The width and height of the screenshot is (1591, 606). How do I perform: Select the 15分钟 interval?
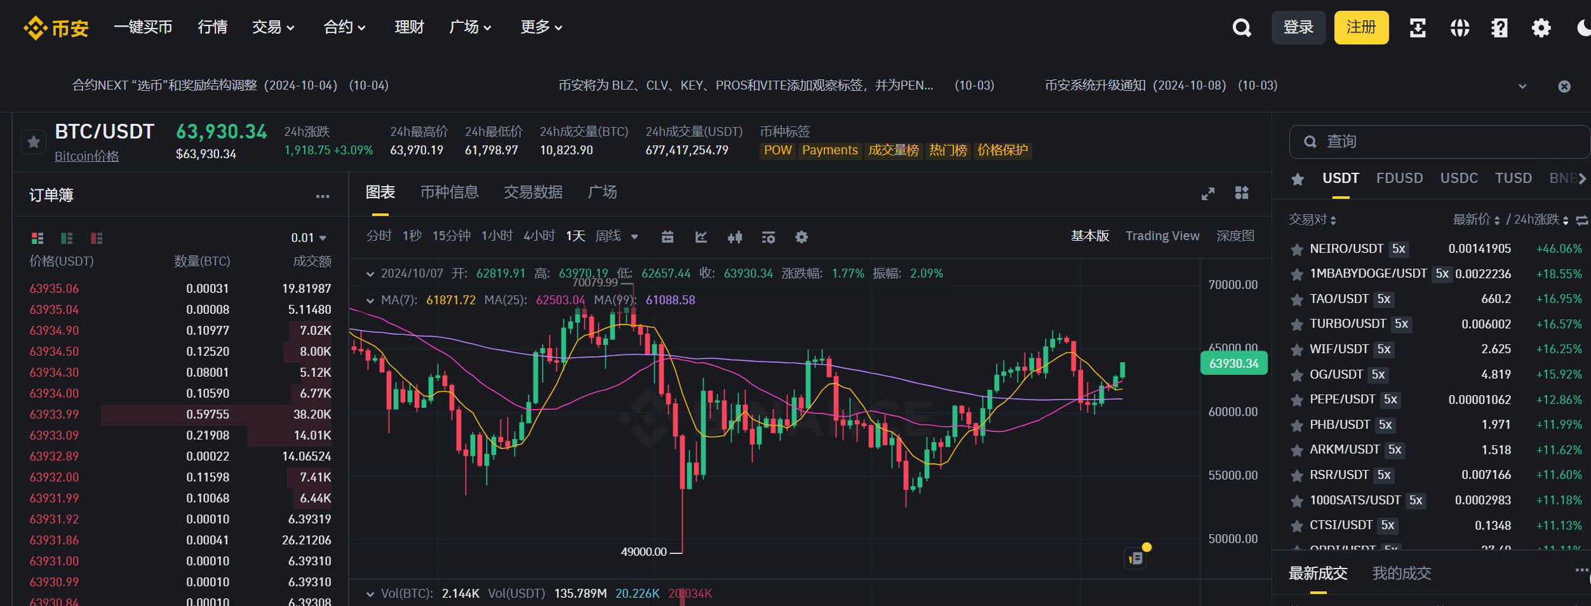pos(452,236)
